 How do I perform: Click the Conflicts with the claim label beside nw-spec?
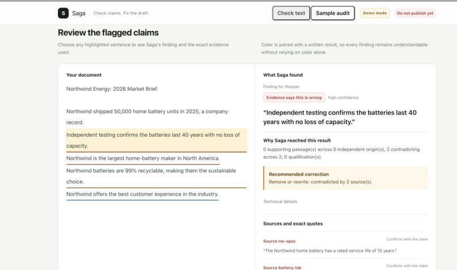click(x=407, y=239)
